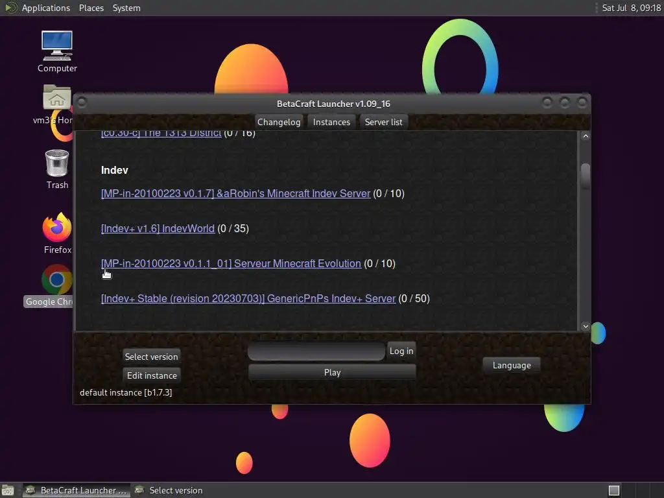Open Serveur Minecraft Evolution server link
This screenshot has width=664, height=498.
(231, 263)
